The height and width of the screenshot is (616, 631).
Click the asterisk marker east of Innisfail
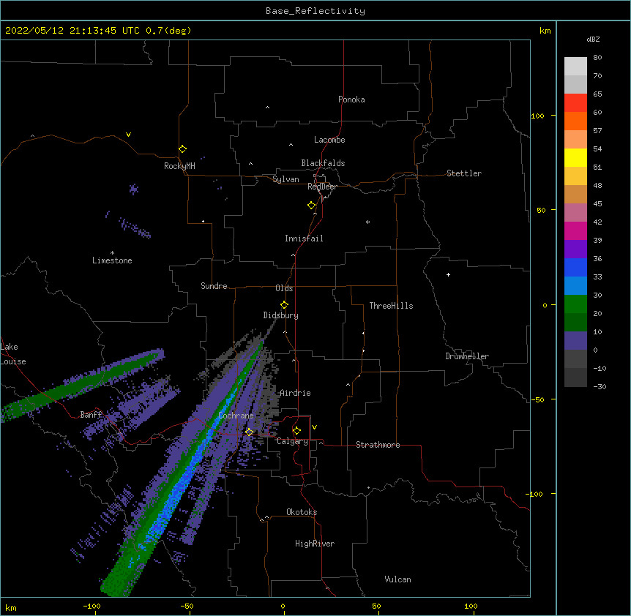pyautogui.click(x=367, y=222)
